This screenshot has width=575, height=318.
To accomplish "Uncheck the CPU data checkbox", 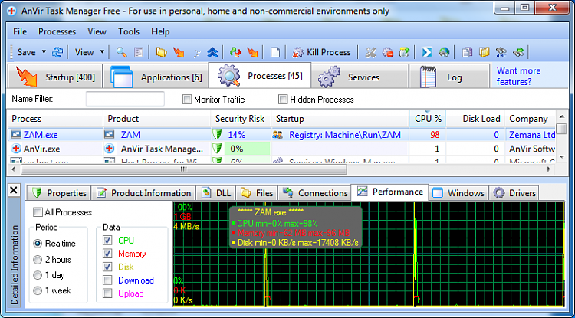I will [x=107, y=240].
